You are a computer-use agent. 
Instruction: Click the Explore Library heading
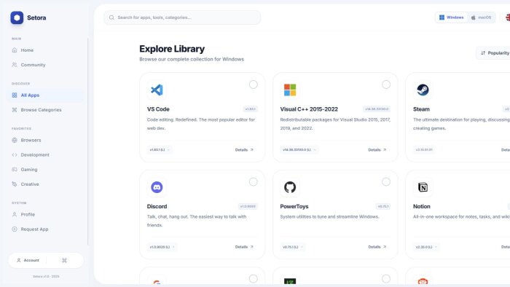(x=172, y=49)
